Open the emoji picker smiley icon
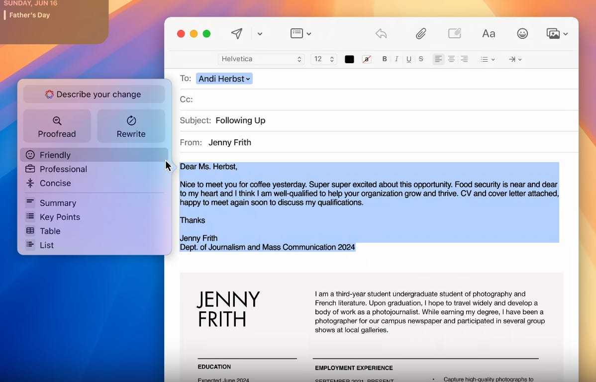The image size is (596, 382). point(522,33)
